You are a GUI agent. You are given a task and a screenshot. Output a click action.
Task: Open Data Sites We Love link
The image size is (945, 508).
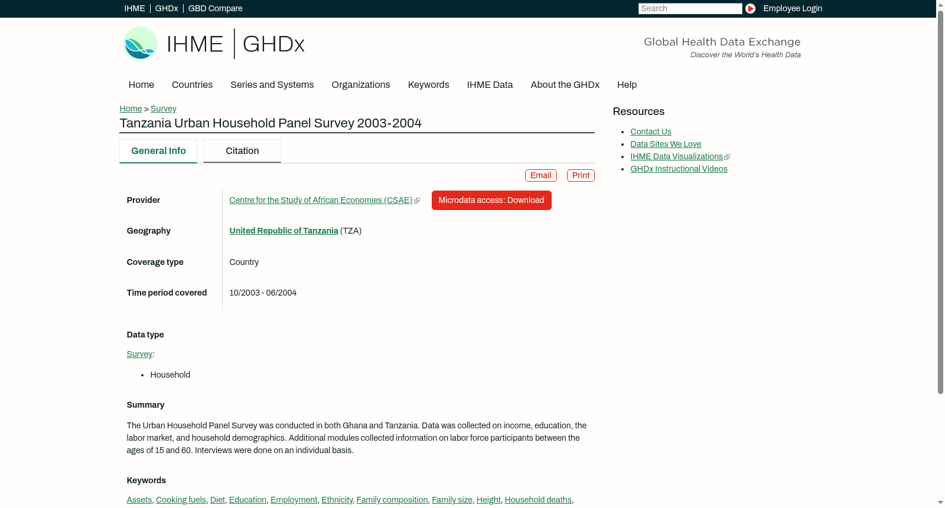click(666, 145)
